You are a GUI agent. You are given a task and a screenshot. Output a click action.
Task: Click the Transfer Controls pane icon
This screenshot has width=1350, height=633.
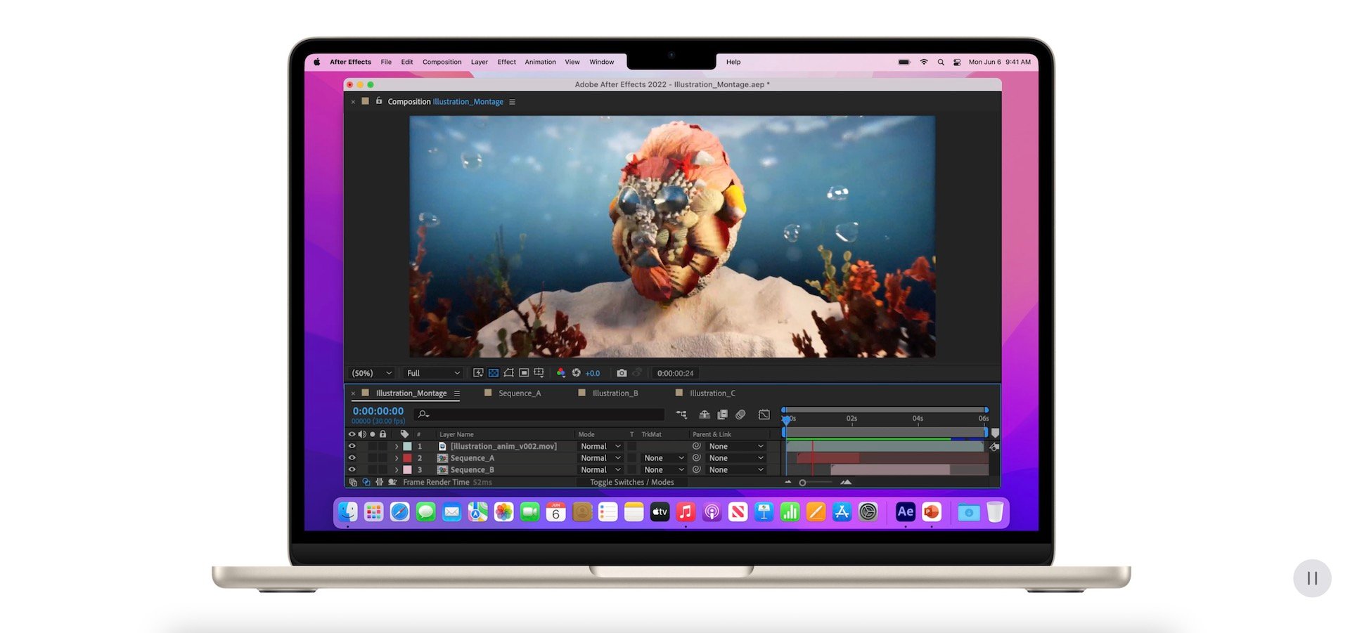(x=366, y=482)
